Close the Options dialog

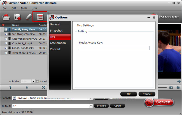click(x=154, y=18)
